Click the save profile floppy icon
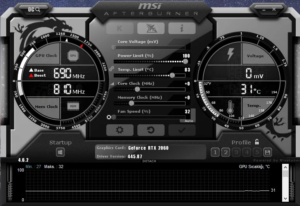300x206 pixels. 267,152
